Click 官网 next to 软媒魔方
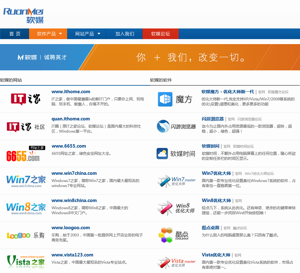300x273 pixels. pyautogui.click(x=262, y=92)
